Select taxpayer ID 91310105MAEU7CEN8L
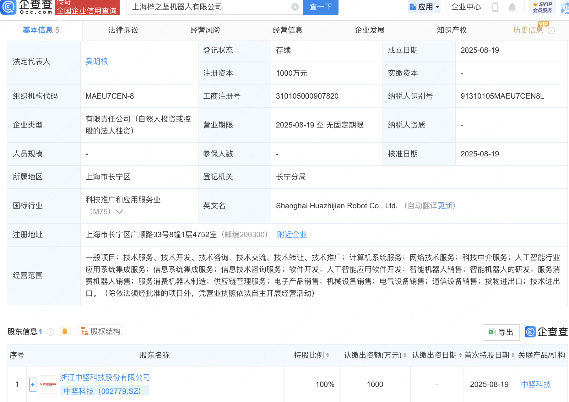Screen dimensions: 569x402 click(502, 96)
